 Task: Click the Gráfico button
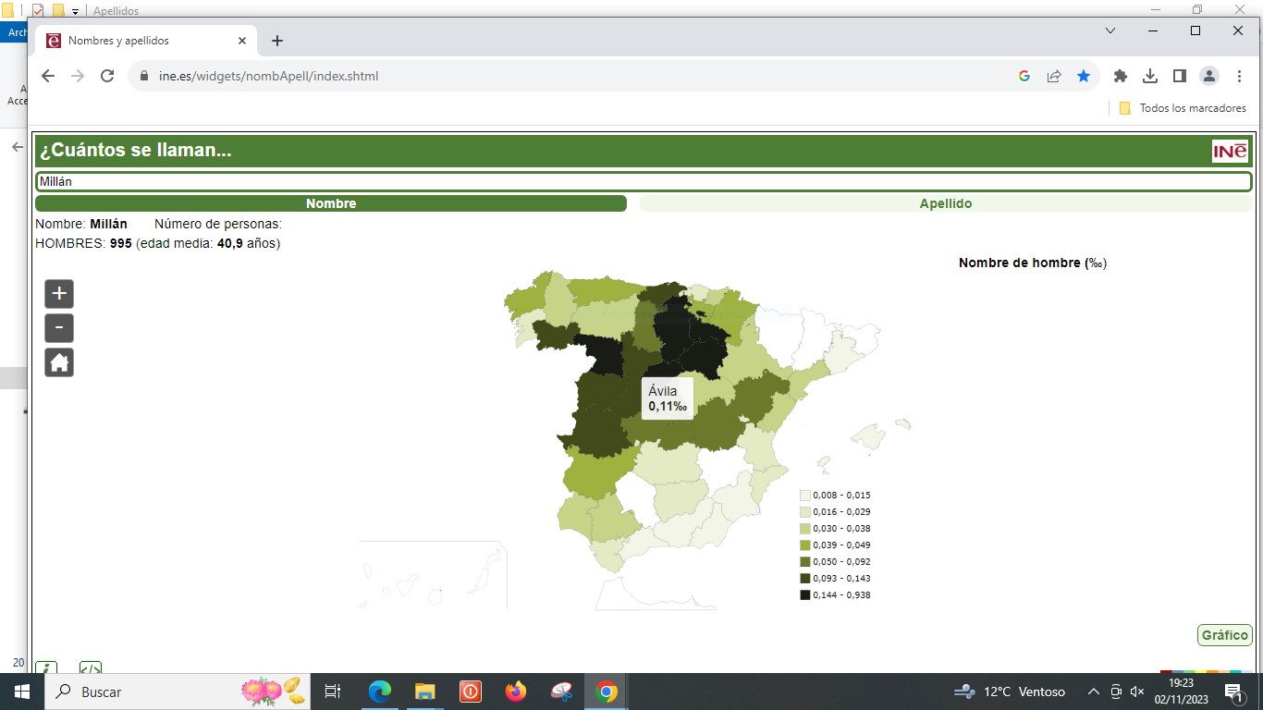[1224, 635]
